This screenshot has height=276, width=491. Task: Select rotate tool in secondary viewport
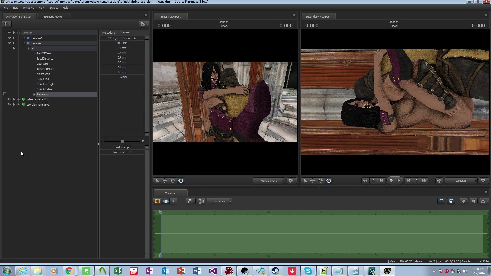[321, 181]
